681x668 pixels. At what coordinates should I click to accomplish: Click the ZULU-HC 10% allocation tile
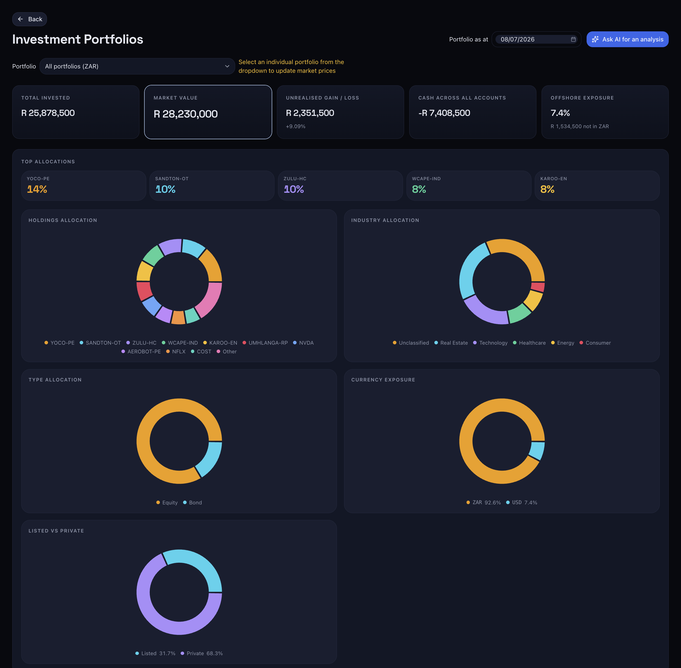[x=340, y=186]
